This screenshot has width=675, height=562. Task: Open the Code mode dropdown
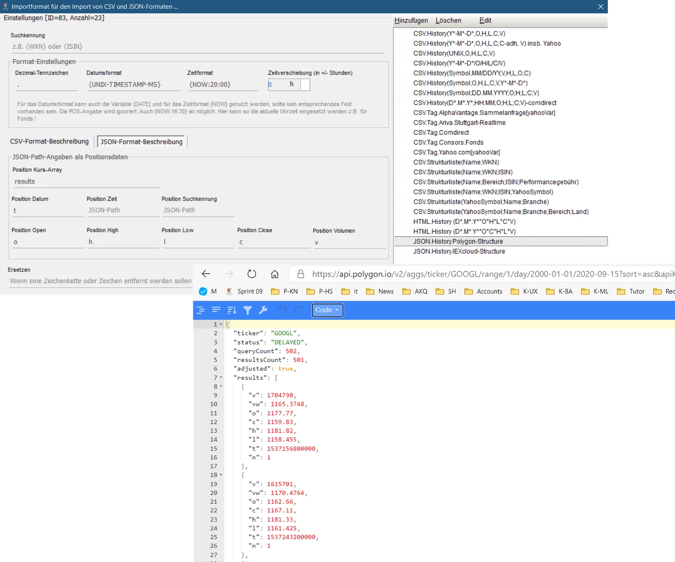327,310
